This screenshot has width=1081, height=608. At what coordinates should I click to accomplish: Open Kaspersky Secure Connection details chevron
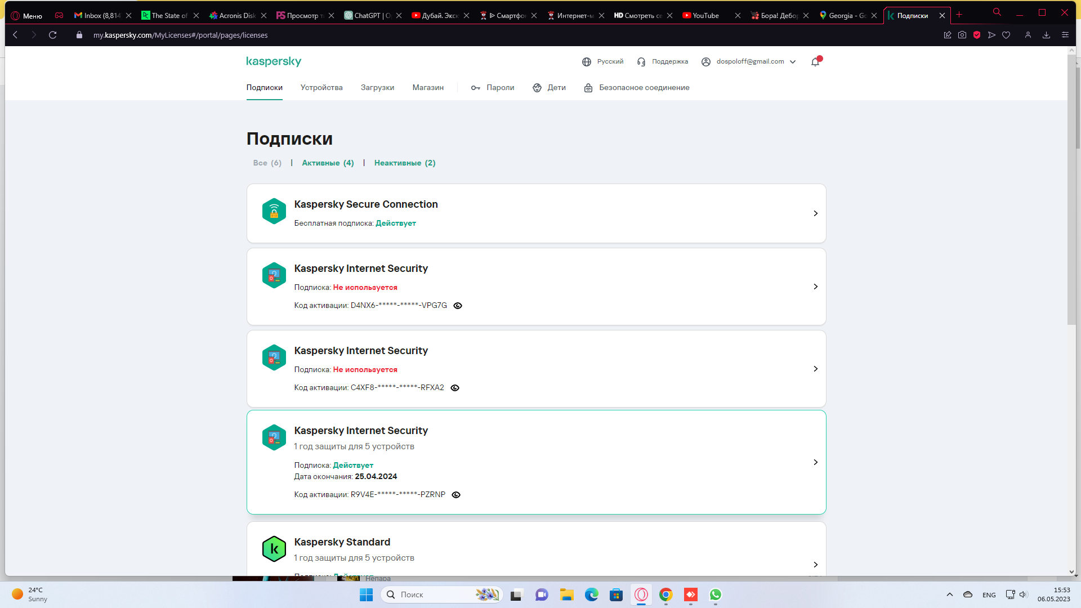tap(815, 213)
